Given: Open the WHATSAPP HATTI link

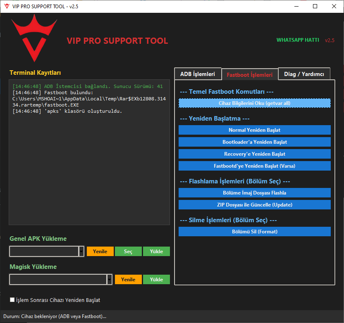Looking at the screenshot, I should (298, 40).
